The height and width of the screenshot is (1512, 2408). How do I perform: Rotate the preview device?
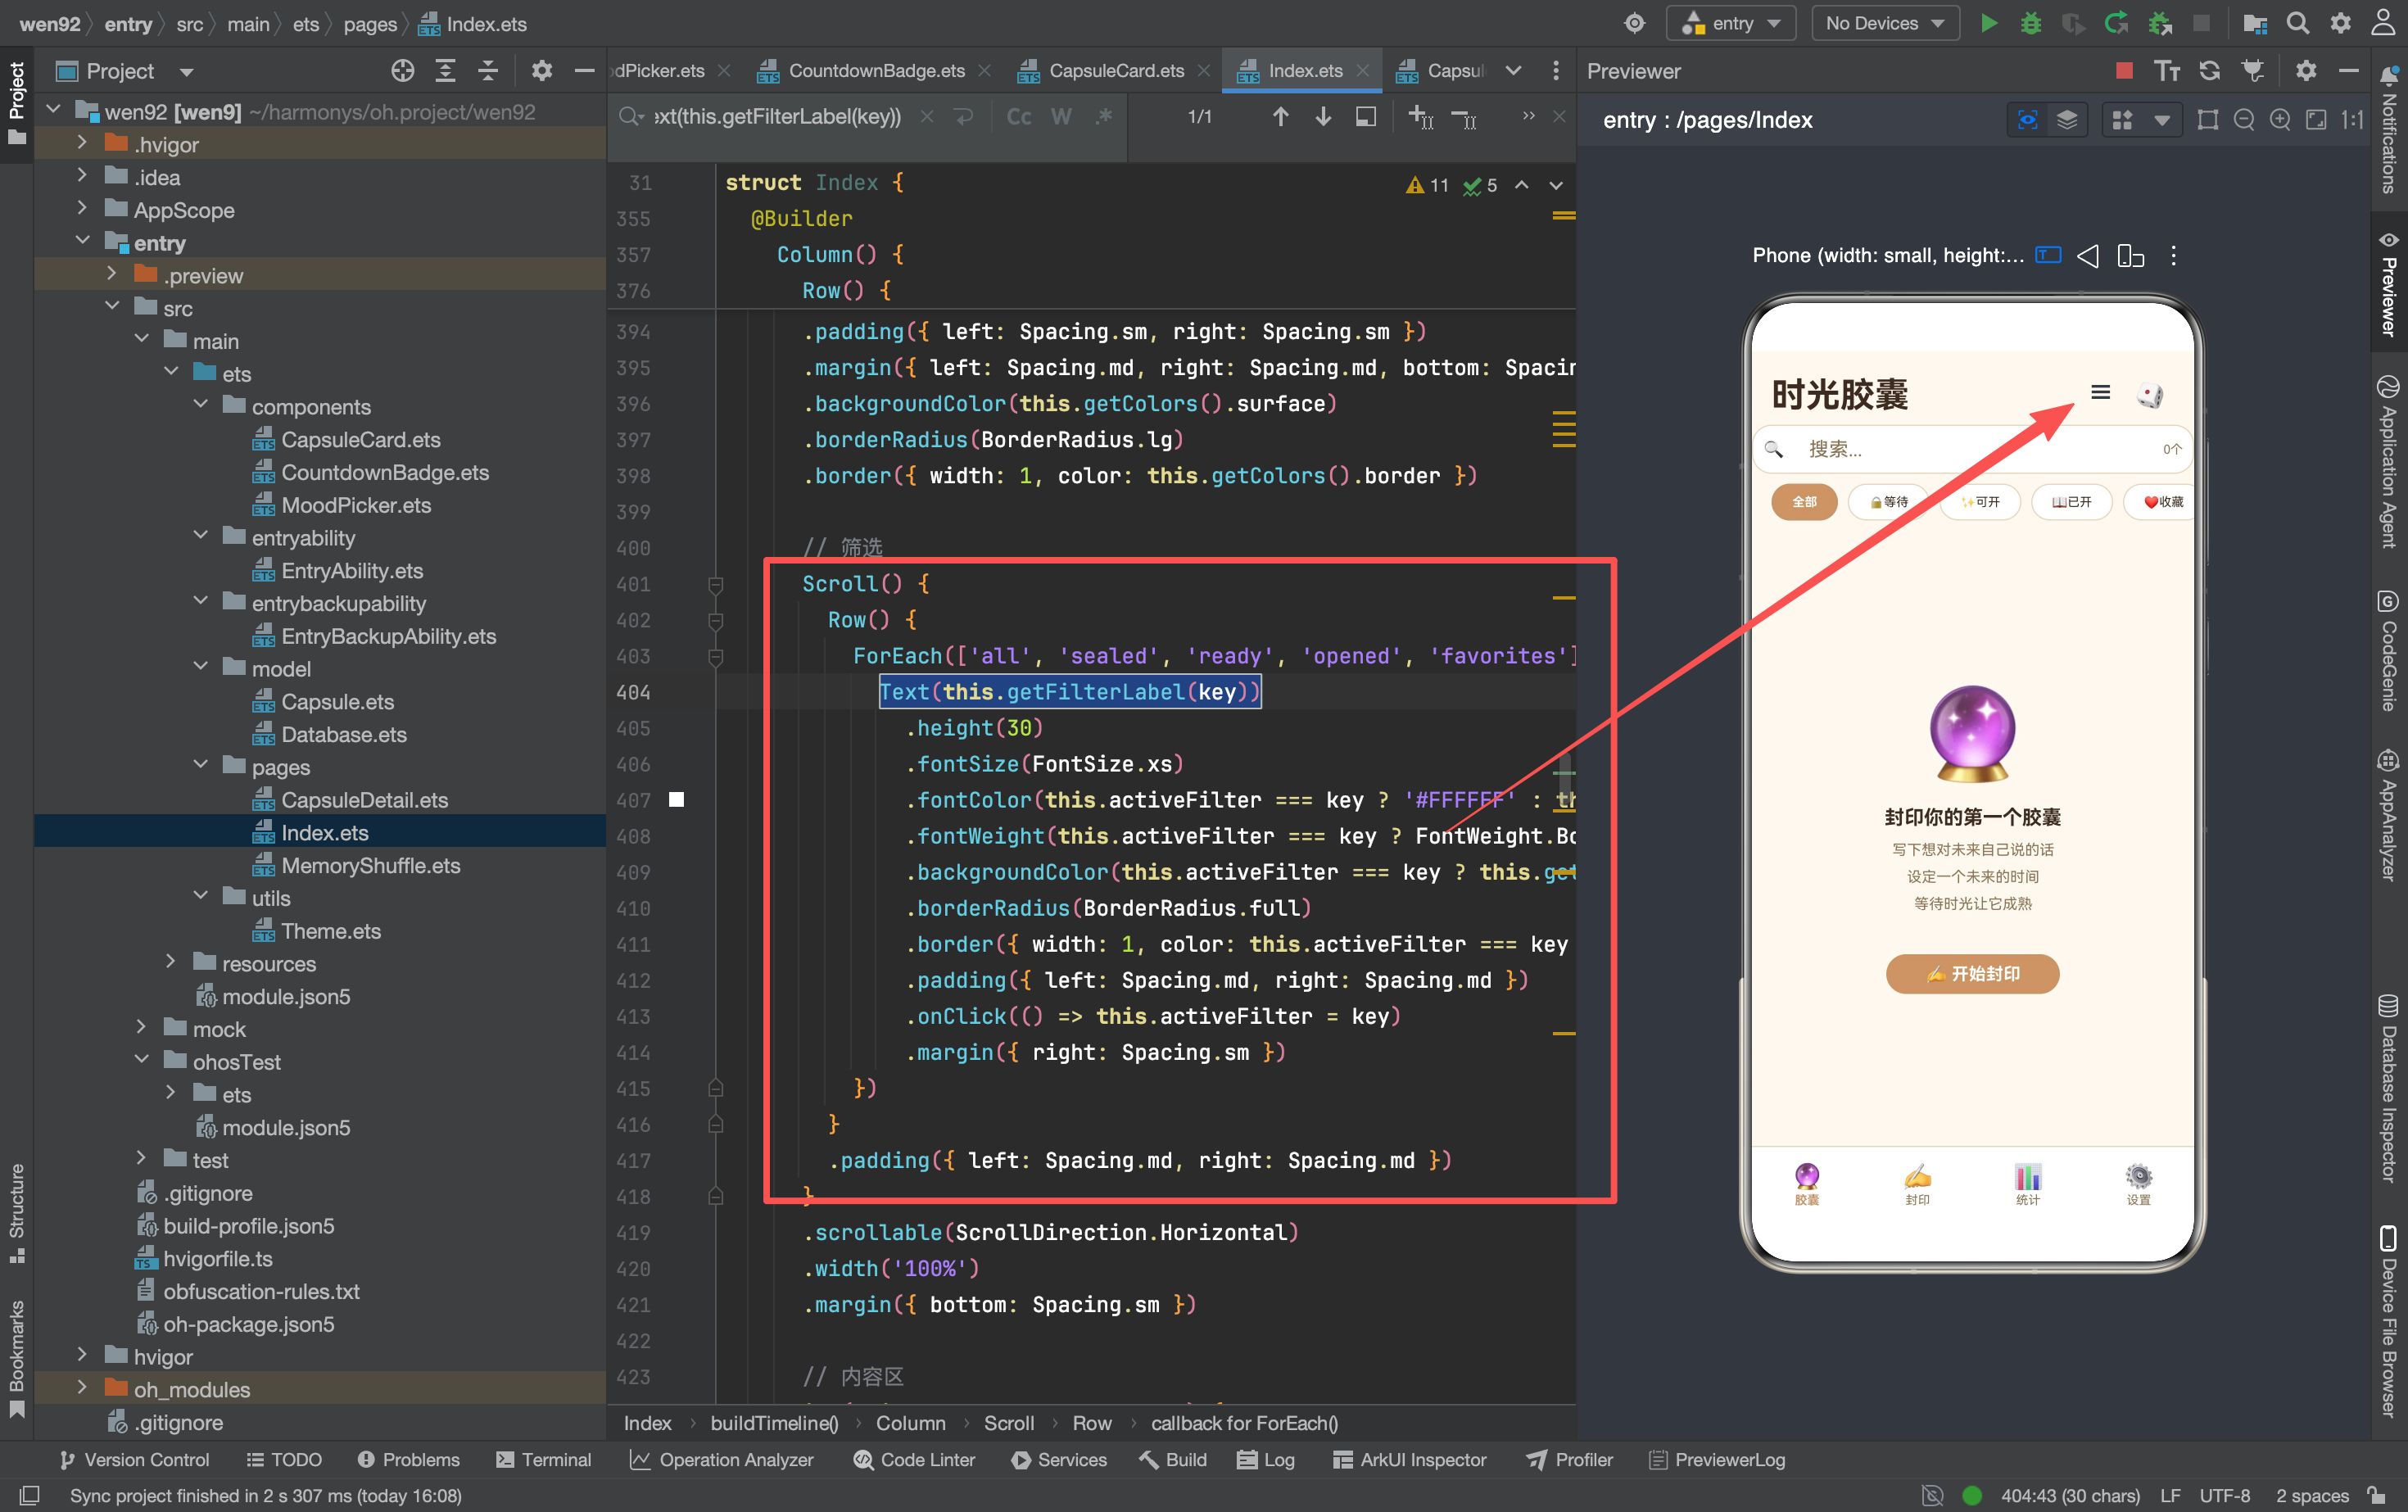tap(2130, 256)
